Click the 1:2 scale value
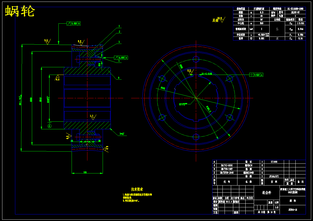This screenshot has height=221, width=313. (x=276, y=207)
